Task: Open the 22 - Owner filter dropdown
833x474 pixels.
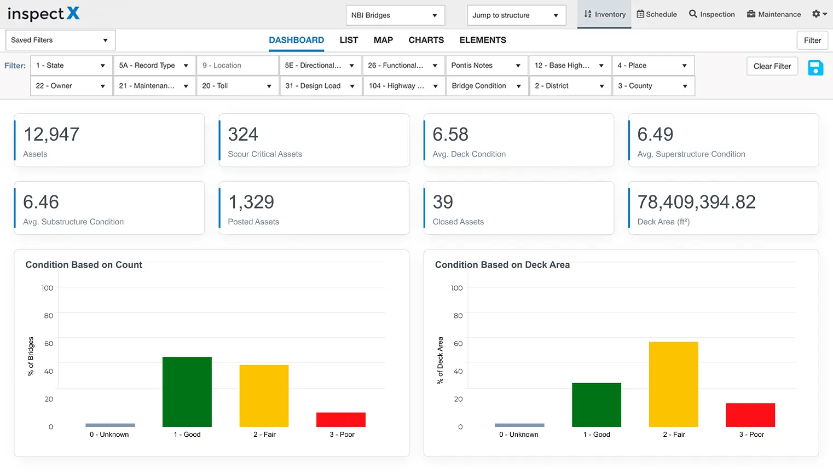Action: click(x=71, y=86)
